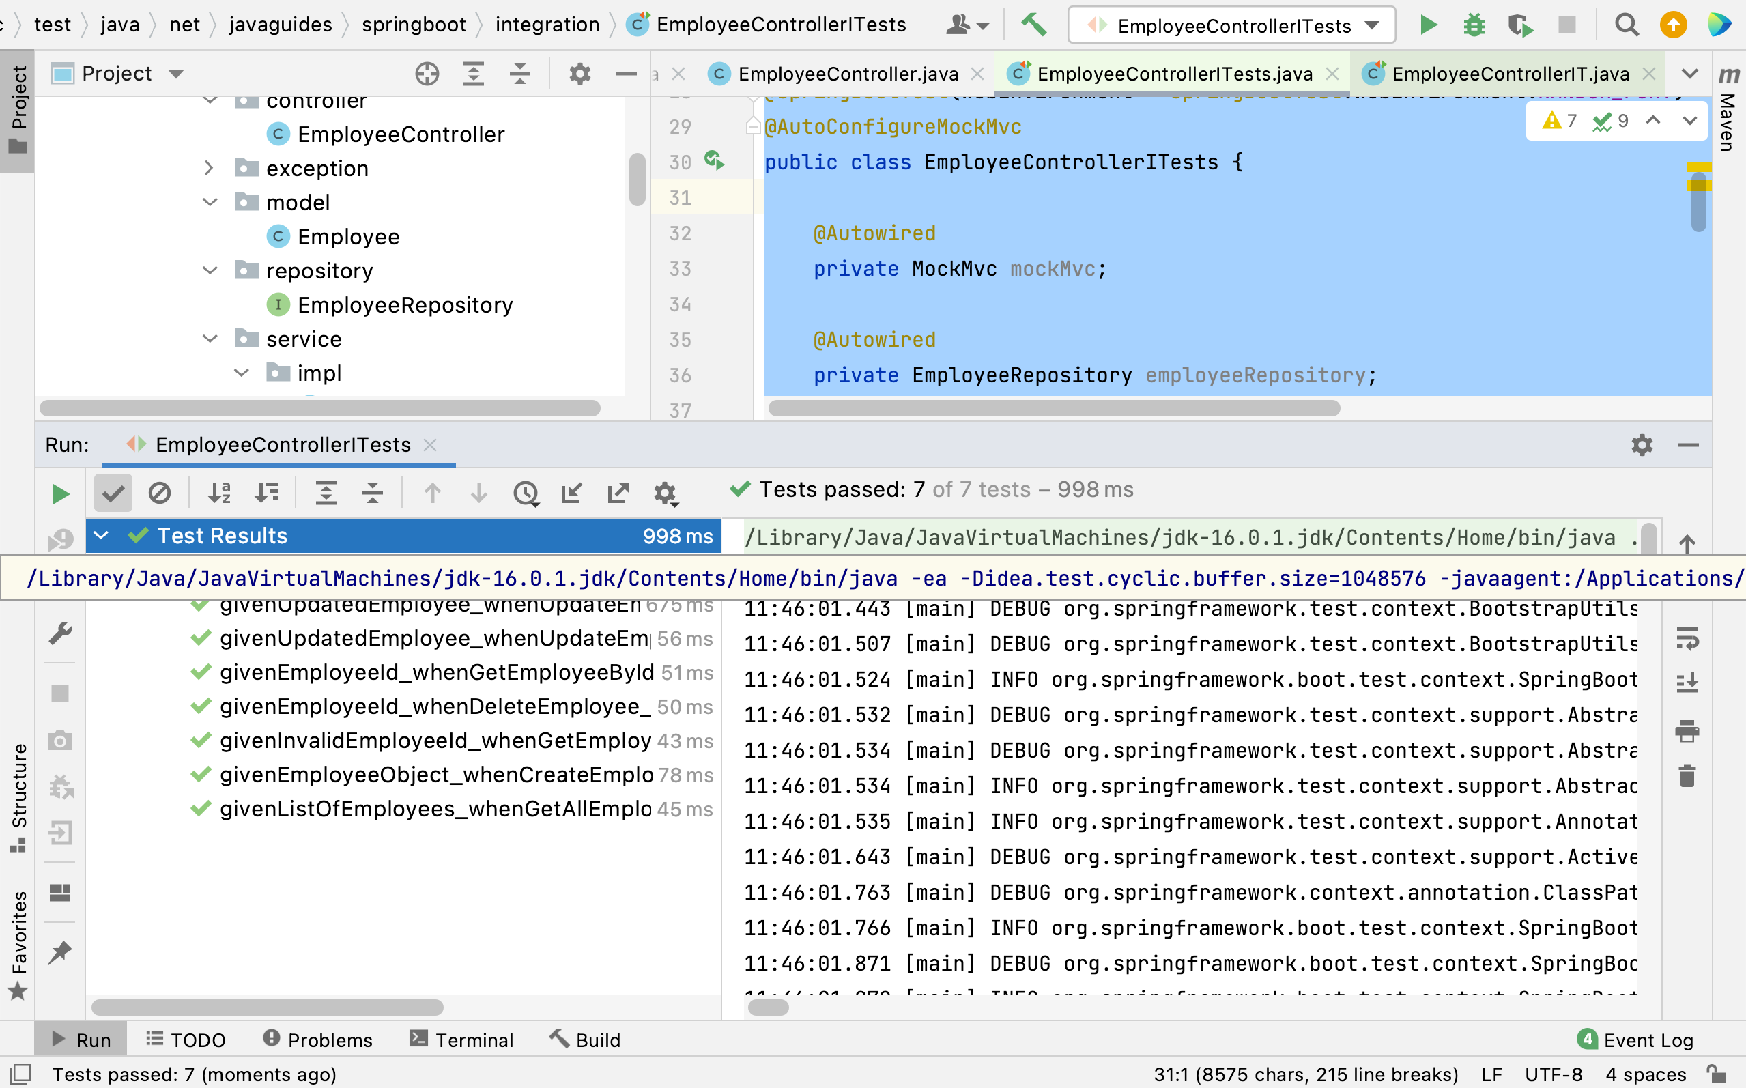The height and width of the screenshot is (1088, 1746).
Task: Toggle Show Ignored tests button
Action: click(x=160, y=493)
